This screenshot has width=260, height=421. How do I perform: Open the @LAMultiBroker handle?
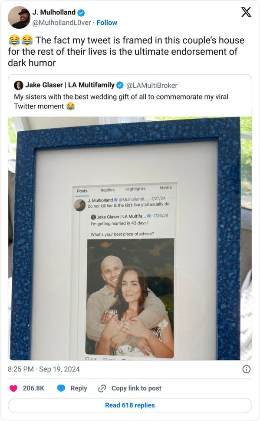(x=151, y=86)
